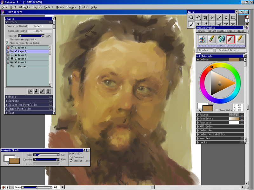Select the Brush tool in the Tools palette

coord(191,24)
